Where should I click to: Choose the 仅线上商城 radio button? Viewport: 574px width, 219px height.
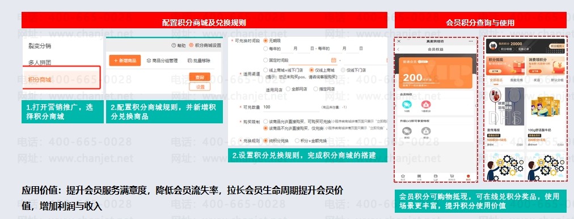311,70
